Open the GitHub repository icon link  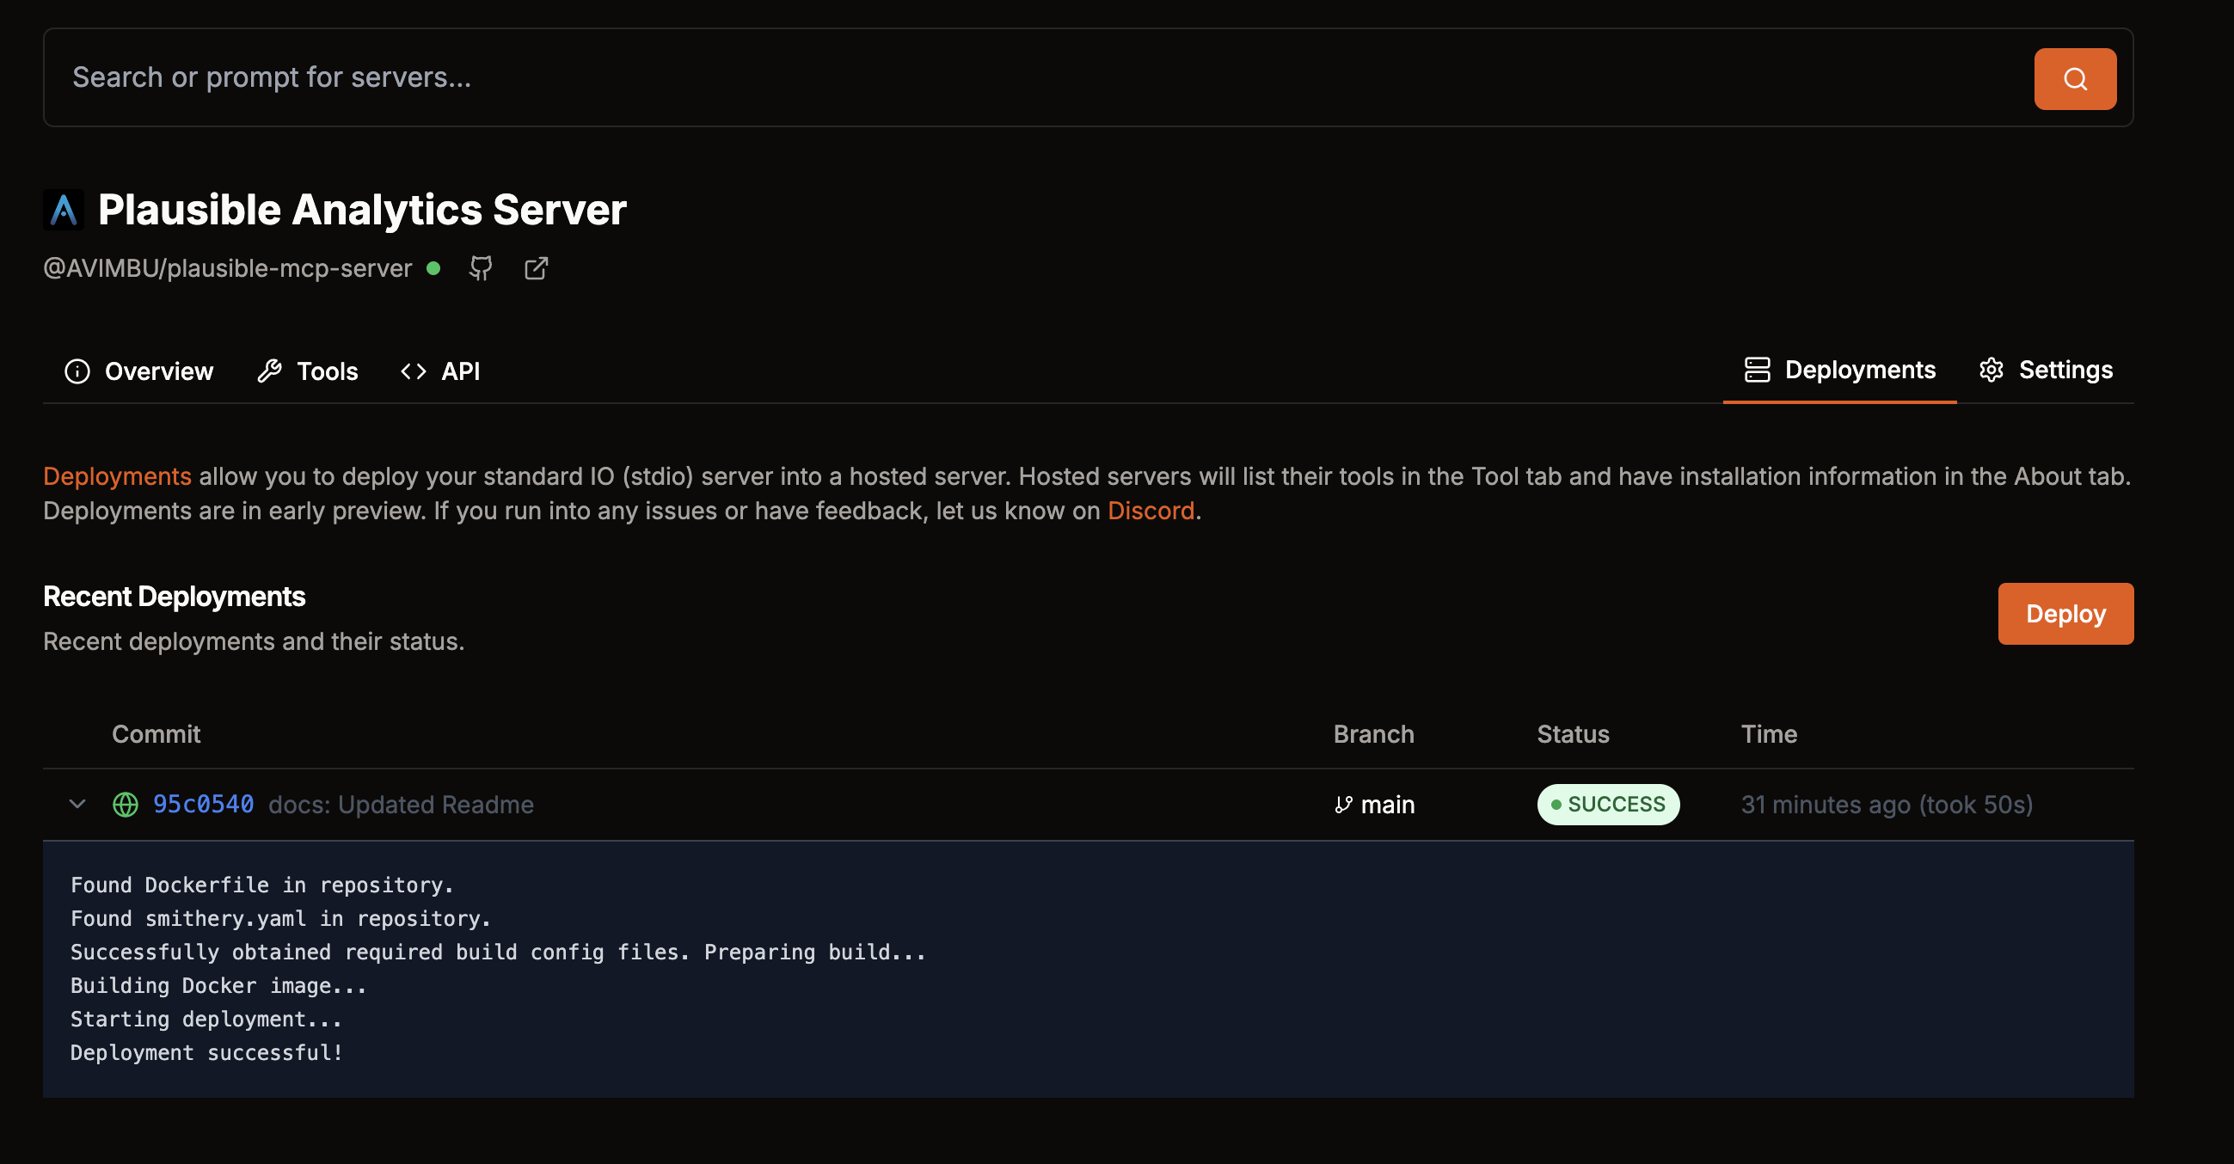(x=481, y=269)
